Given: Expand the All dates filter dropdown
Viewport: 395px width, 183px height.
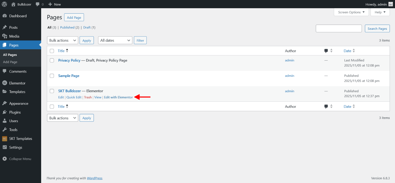Looking at the screenshot, I should click(x=115, y=40).
